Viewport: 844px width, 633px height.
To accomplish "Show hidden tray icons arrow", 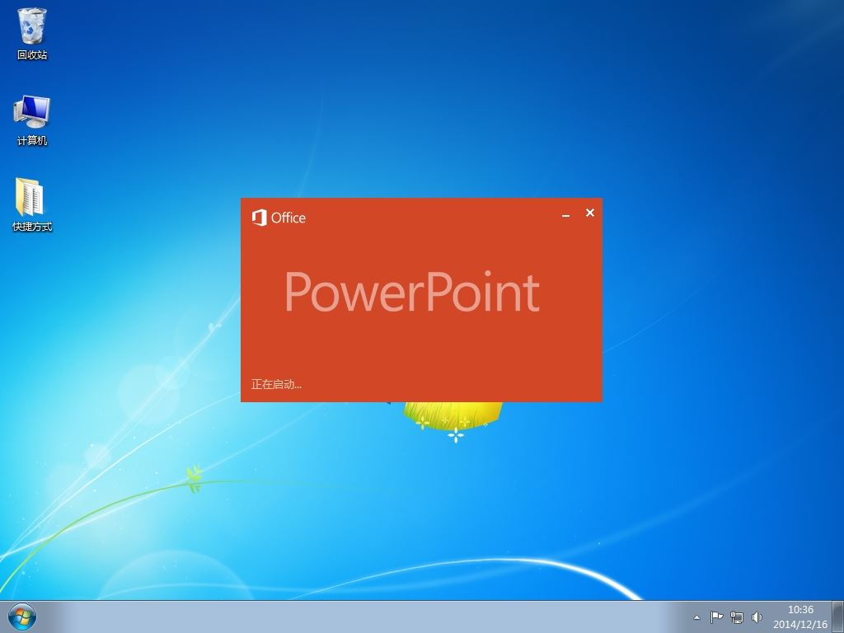I will (697, 617).
